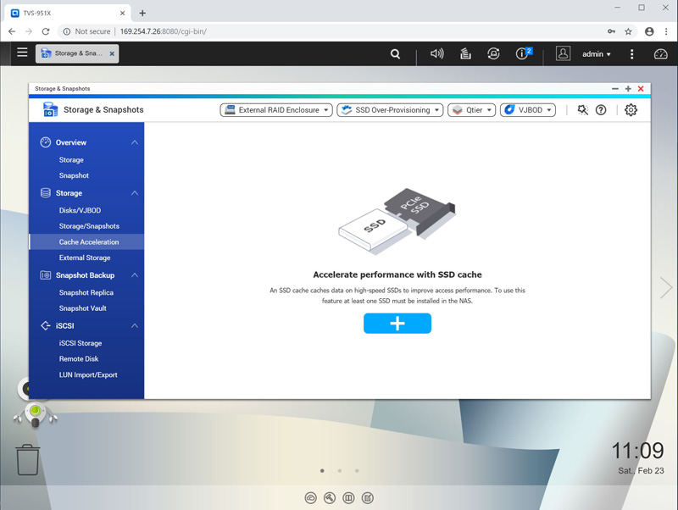The height and width of the screenshot is (510, 678).
Task: Open Chrome profile icon
Action: point(649,31)
